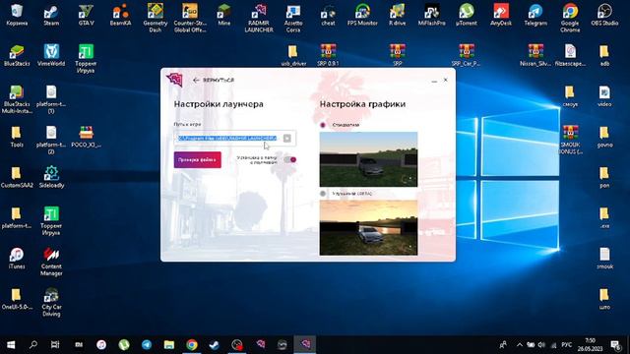
Task: Select the RADMIR LAUNCHER desktop shortcut
Action: (x=259, y=18)
